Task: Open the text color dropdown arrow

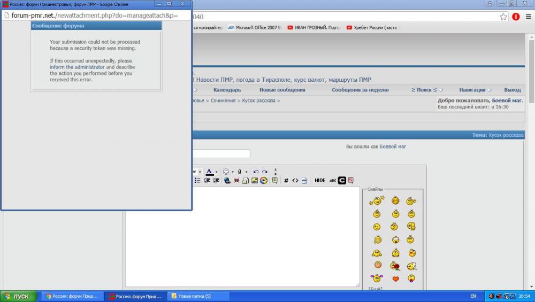Action: click(217, 172)
